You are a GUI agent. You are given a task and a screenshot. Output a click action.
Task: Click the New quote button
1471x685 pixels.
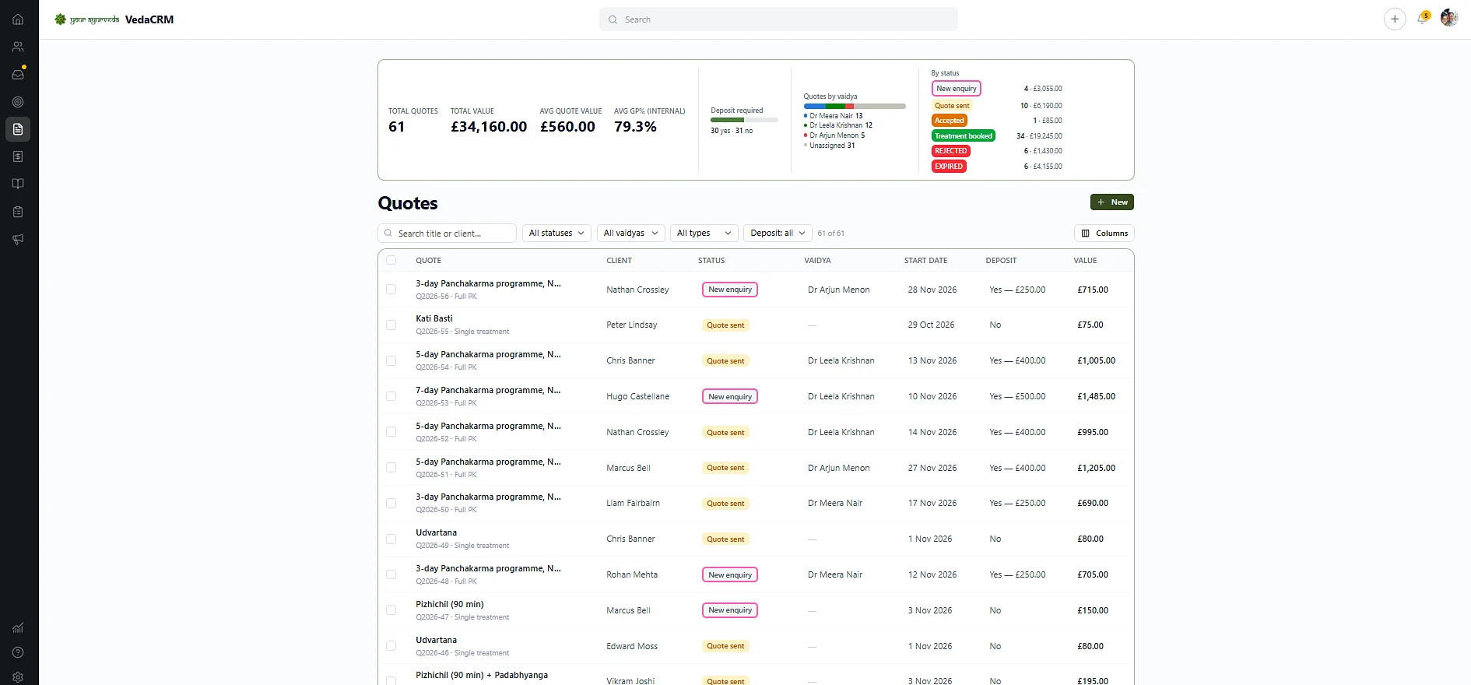[x=1112, y=202]
